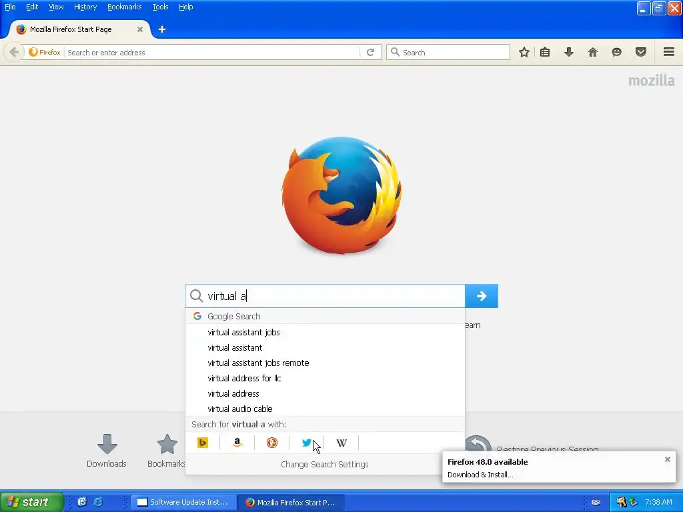Select suggestion "virtual address"

[x=325, y=393]
